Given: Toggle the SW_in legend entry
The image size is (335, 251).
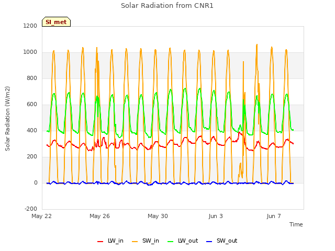Looking at the screenshot, I should pos(146,241).
